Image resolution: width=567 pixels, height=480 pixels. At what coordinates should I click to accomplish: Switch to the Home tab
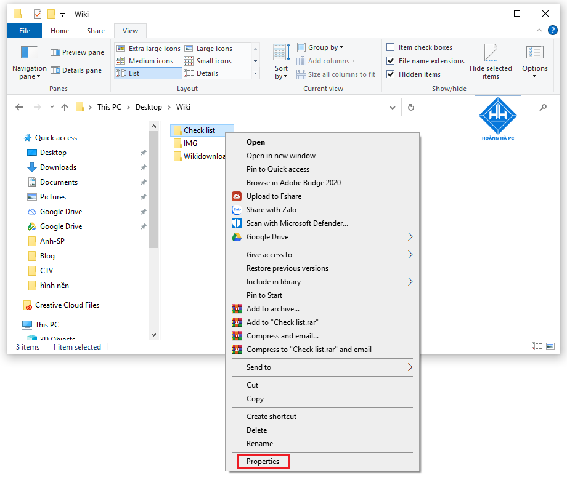coord(59,30)
